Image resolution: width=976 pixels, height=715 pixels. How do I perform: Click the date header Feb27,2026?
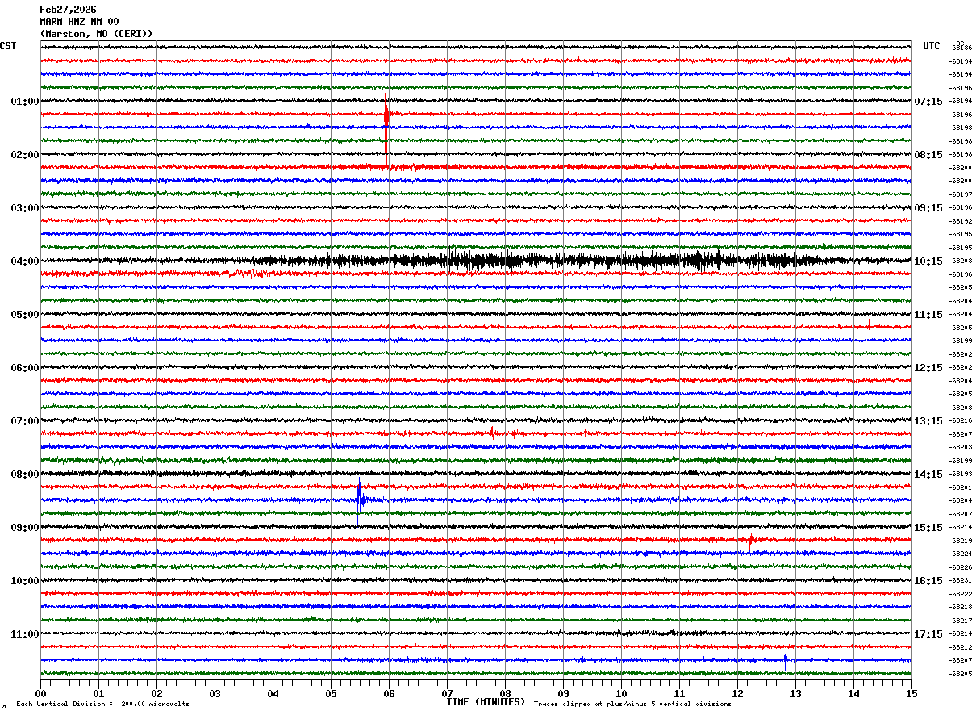point(68,10)
